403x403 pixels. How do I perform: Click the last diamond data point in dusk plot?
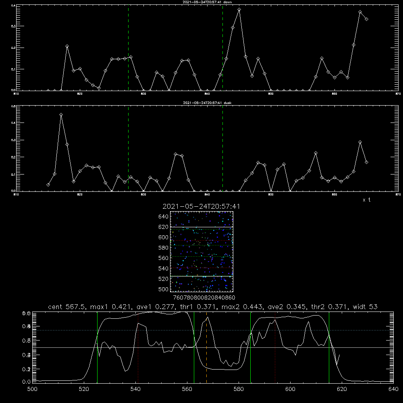tap(367, 162)
